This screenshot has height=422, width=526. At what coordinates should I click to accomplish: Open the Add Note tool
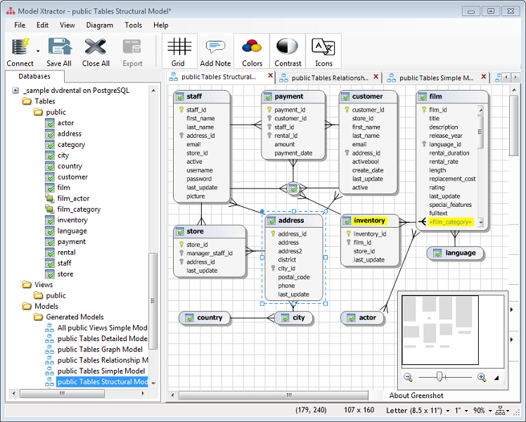click(215, 48)
